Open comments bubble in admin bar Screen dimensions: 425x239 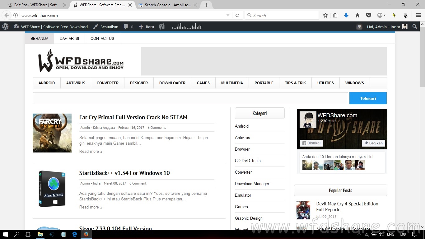pos(128,27)
